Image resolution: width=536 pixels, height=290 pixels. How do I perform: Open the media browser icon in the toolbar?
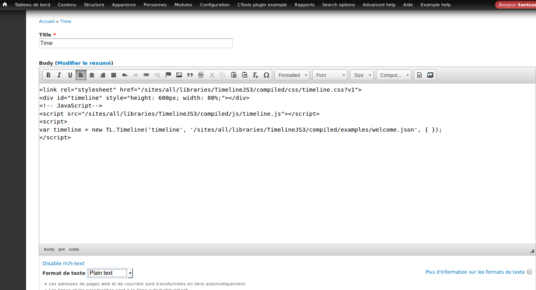point(430,75)
